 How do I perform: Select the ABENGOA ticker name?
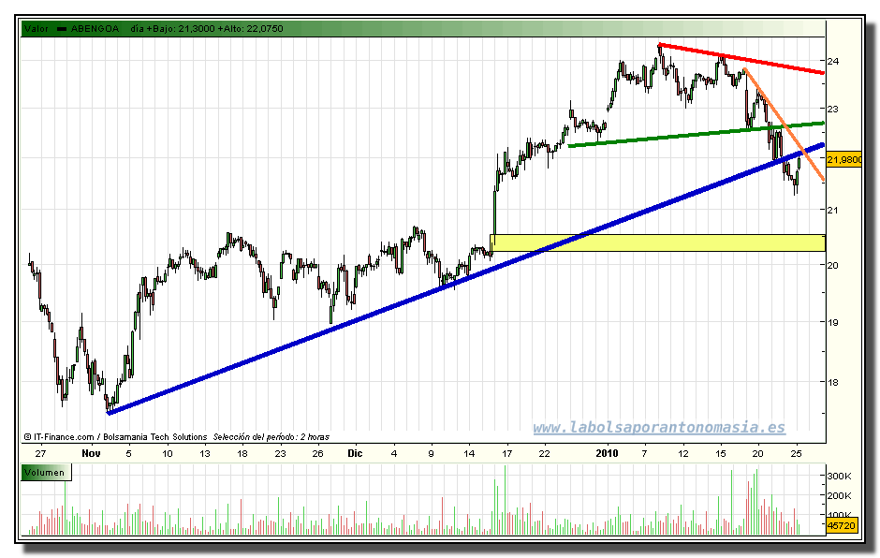click(95, 29)
